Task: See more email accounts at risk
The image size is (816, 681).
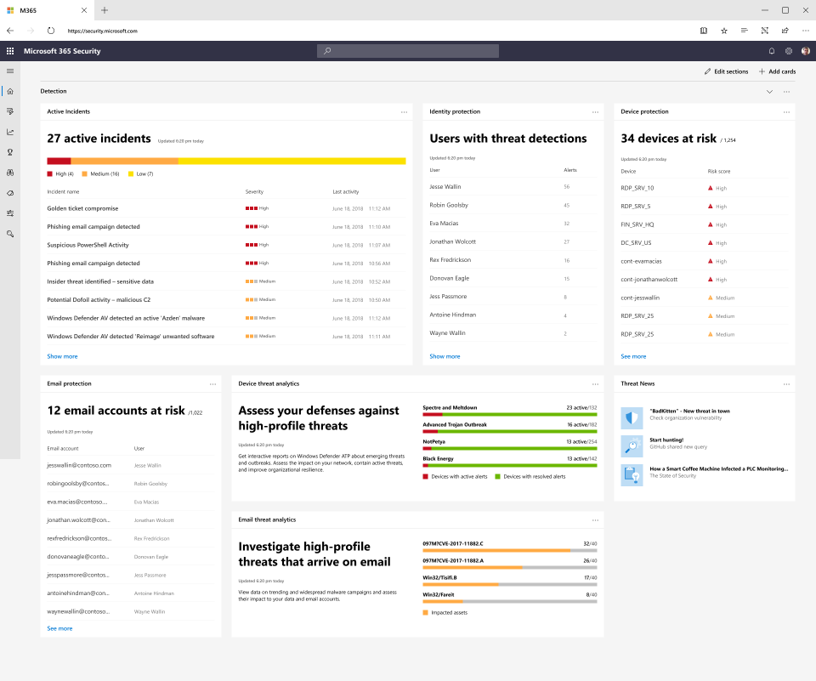Action: 59,629
